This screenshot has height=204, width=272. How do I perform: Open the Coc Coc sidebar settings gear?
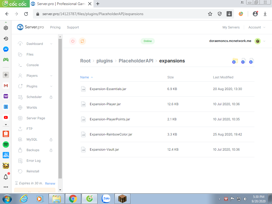(x=6, y=28)
